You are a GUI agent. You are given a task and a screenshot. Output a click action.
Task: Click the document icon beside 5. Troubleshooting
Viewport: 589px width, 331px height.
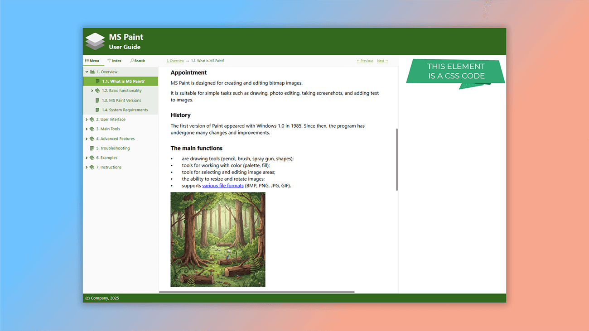click(x=92, y=148)
